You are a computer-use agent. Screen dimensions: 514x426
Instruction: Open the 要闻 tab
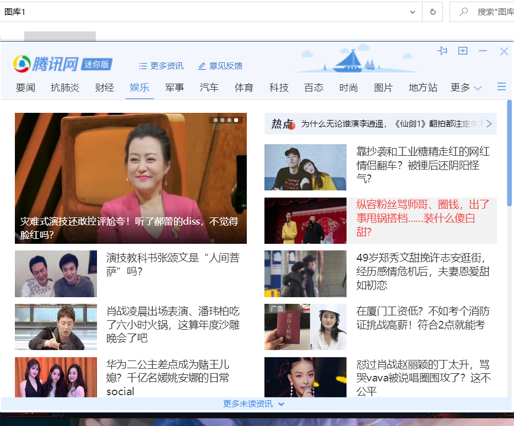pos(25,88)
